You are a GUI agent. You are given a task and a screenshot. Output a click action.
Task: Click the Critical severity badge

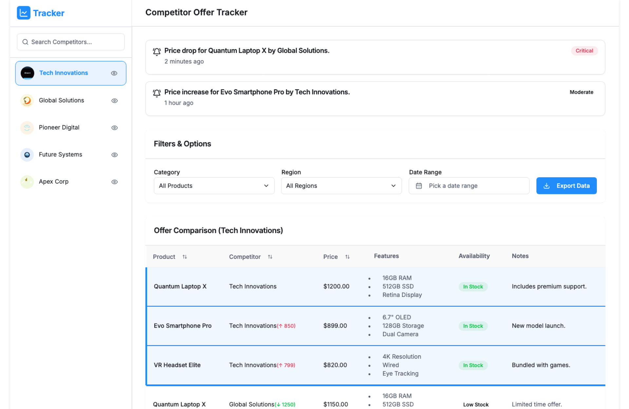(584, 51)
